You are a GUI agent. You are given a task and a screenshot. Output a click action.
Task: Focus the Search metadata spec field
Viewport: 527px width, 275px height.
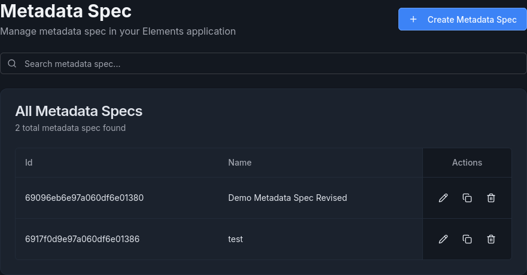tap(263, 63)
